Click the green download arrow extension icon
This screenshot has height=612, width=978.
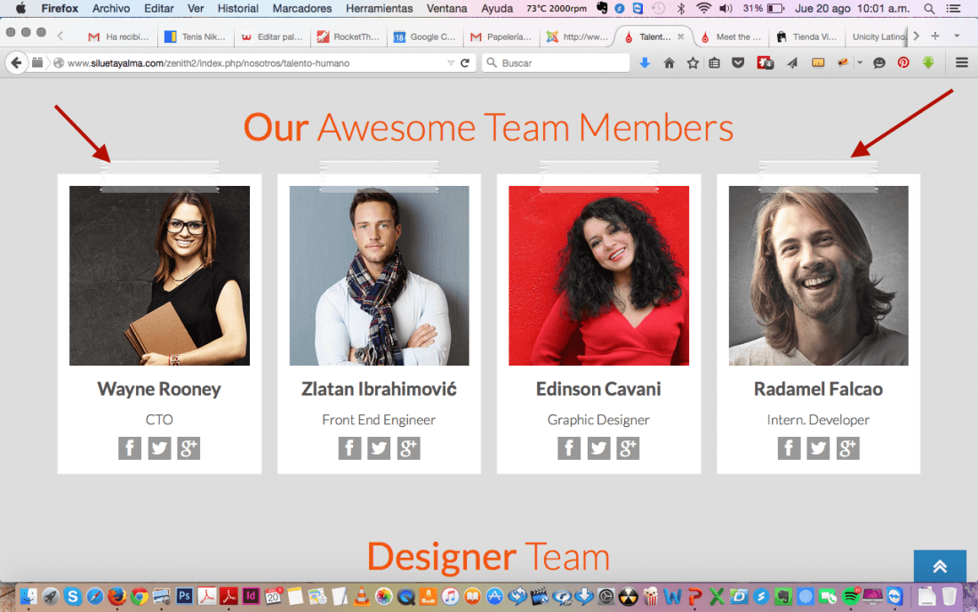(928, 62)
